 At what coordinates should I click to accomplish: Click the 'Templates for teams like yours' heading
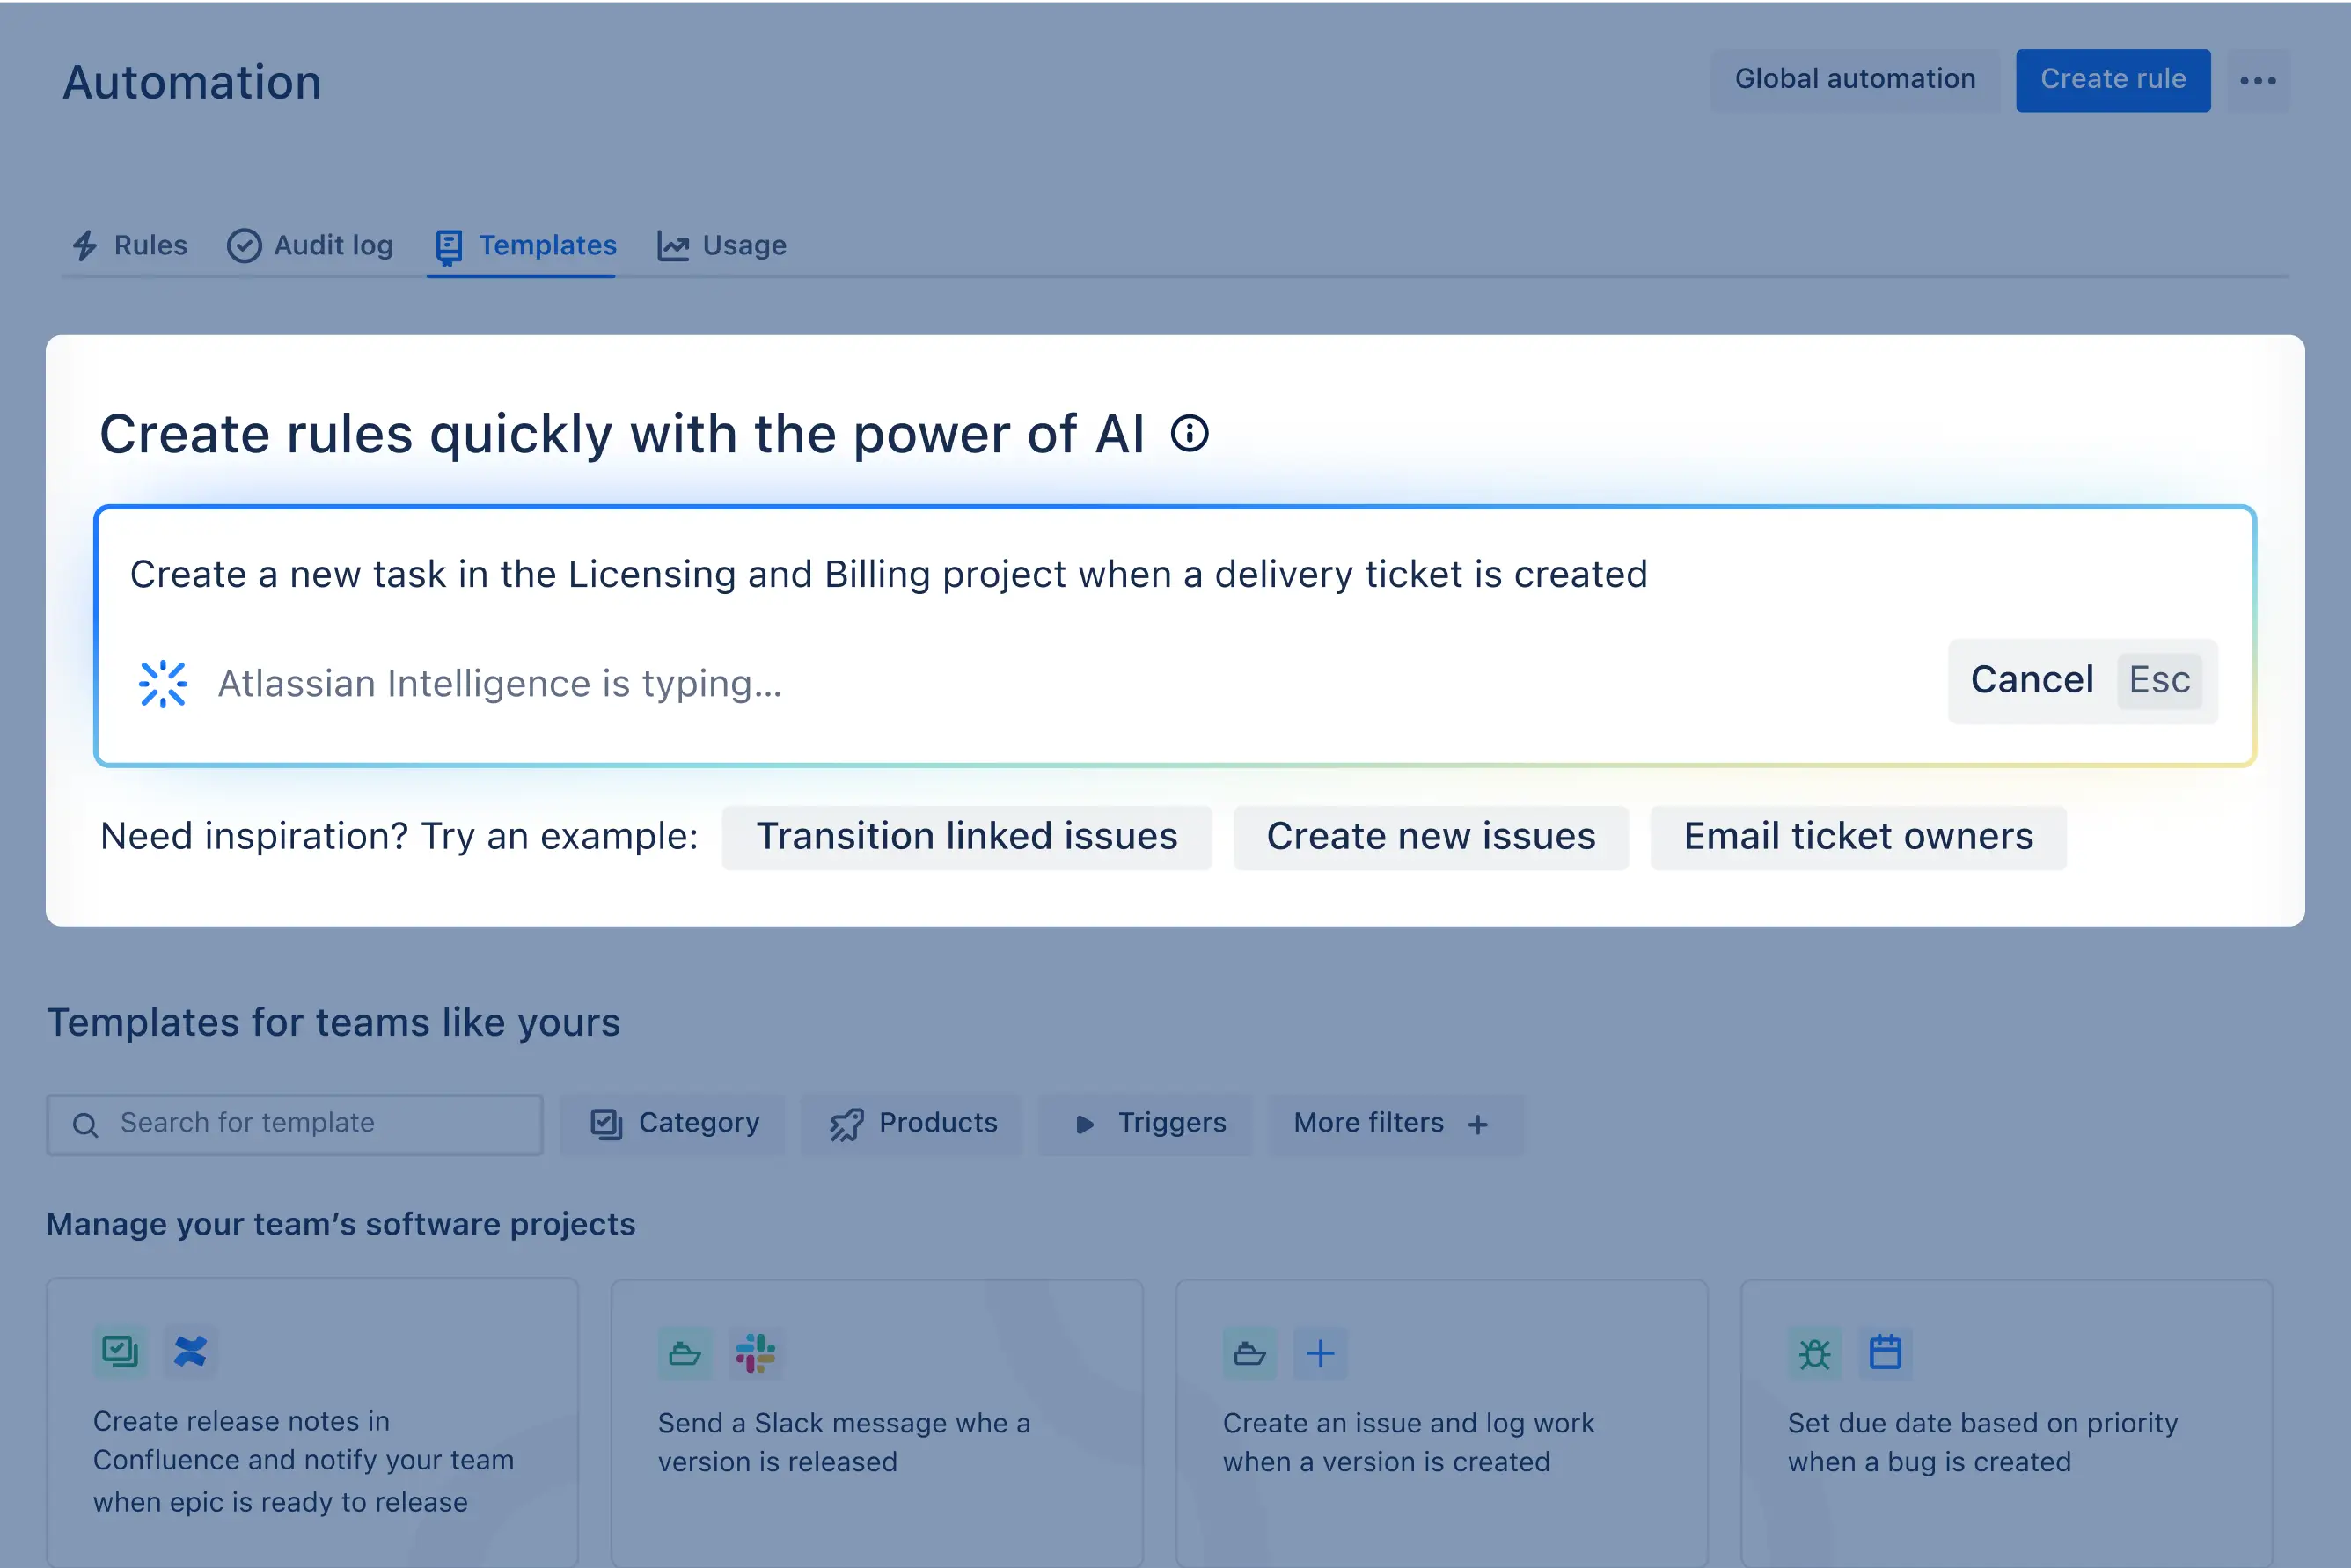[x=334, y=1023]
